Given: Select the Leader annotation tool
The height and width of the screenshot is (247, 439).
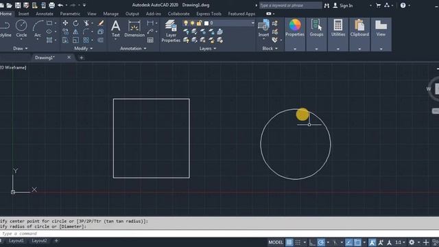Looking at the screenshot, I should 150,32.
